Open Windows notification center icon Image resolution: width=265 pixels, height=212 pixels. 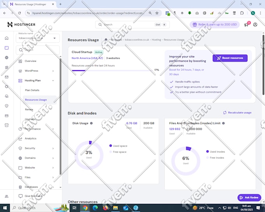pyautogui.click(x=258, y=208)
